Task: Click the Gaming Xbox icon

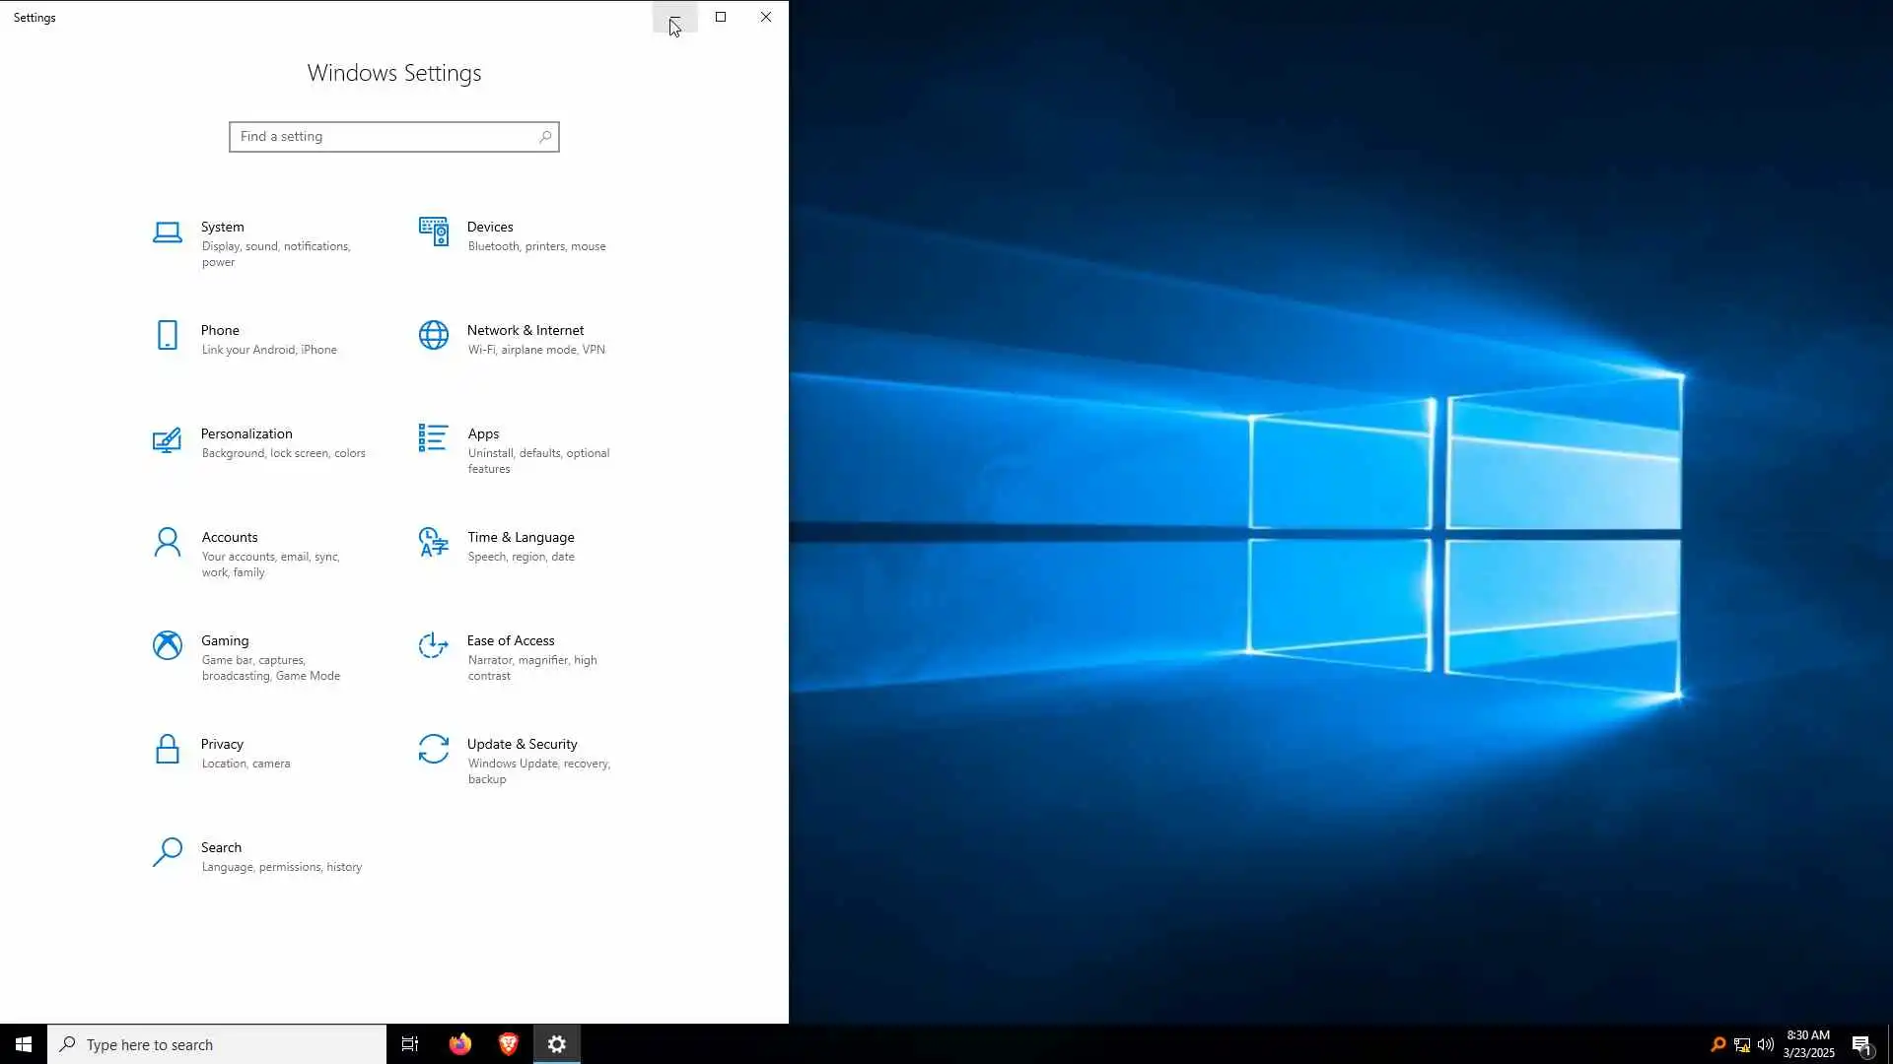Action: click(x=168, y=645)
